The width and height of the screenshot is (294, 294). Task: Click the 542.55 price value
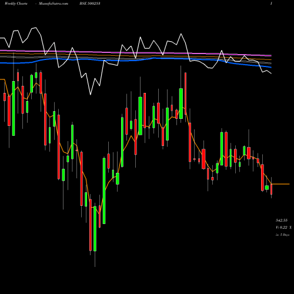coord(282,220)
